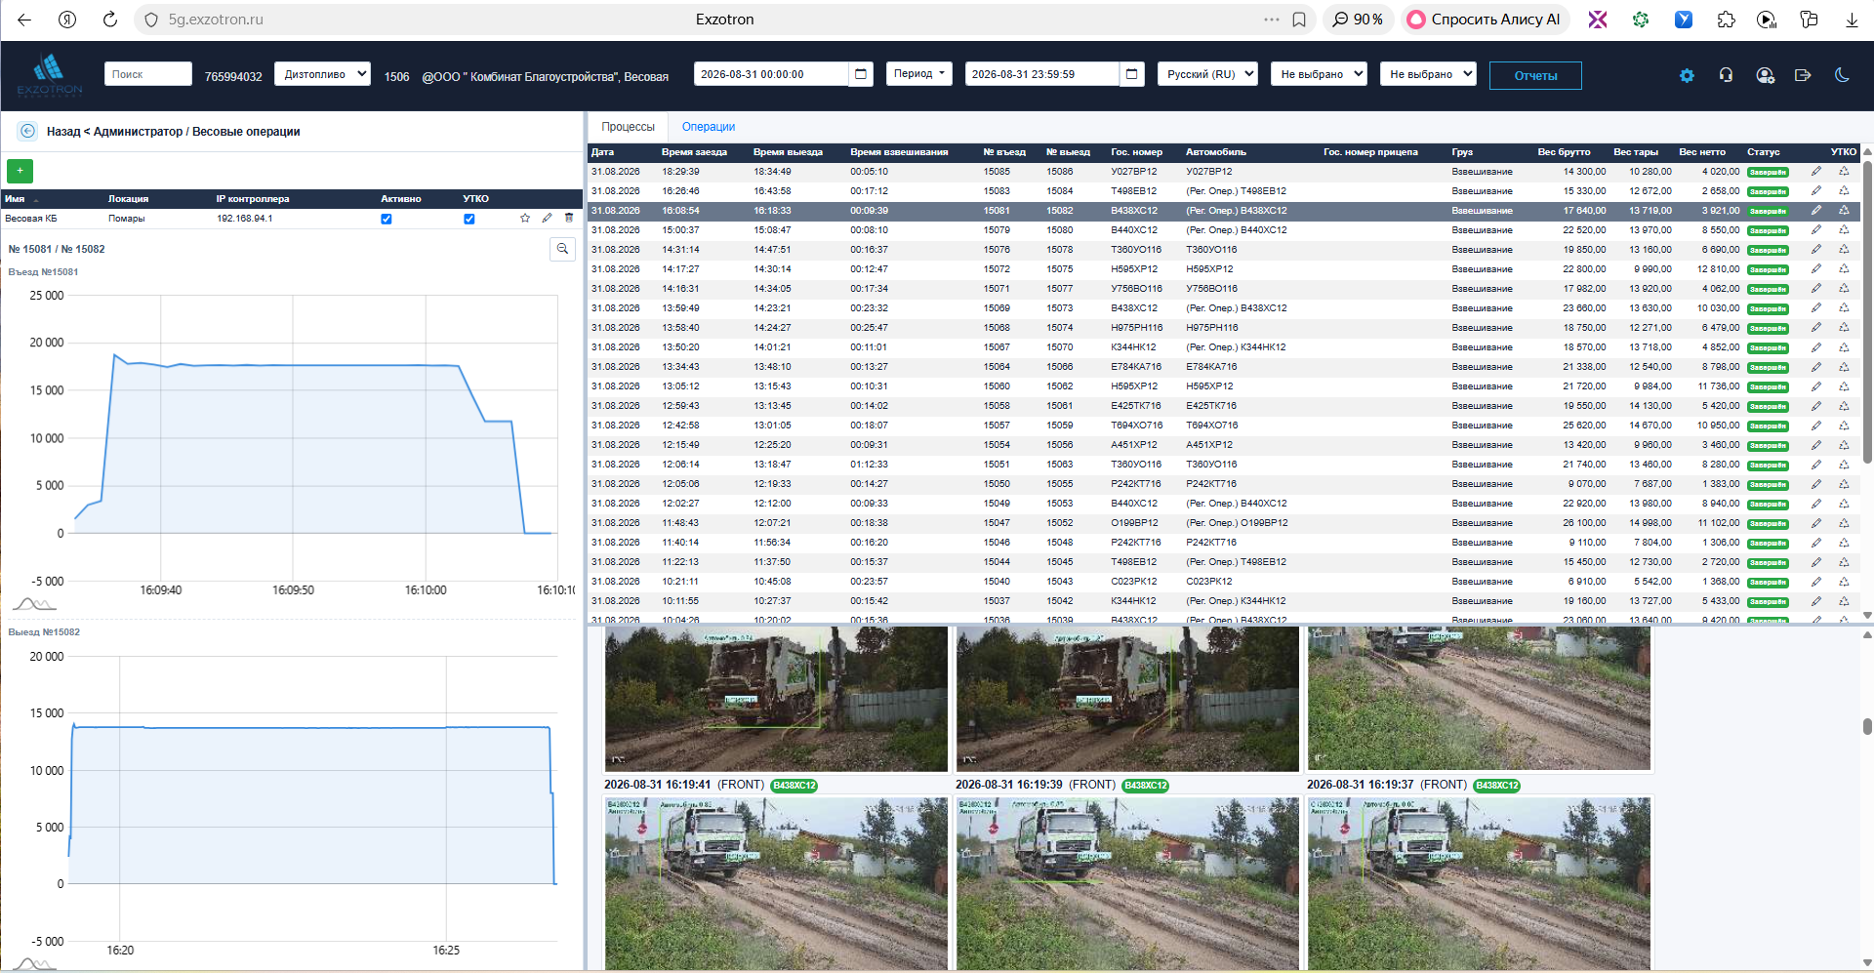This screenshot has width=1874, height=973.
Task: Edit operation row Y027BP12 with pencil
Action: tap(1816, 172)
